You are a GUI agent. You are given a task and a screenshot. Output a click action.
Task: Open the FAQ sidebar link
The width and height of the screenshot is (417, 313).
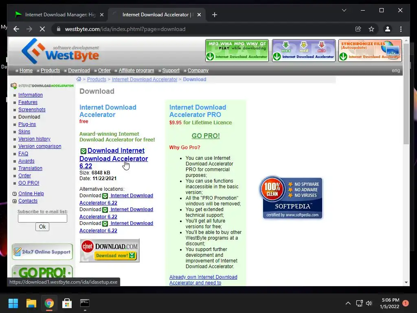23,154
